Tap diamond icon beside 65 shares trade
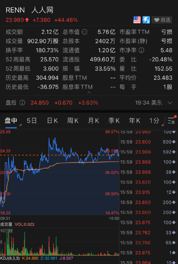This screenshot has width=178, height=264. 174,243
